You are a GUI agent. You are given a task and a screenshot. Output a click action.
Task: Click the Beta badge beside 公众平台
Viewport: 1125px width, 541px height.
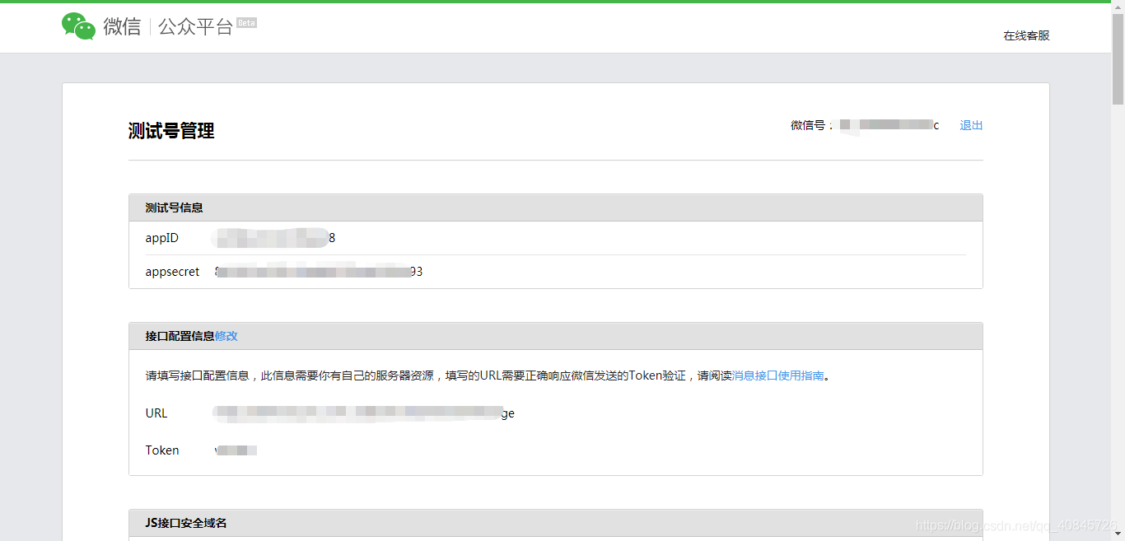(x=248, y=23)
